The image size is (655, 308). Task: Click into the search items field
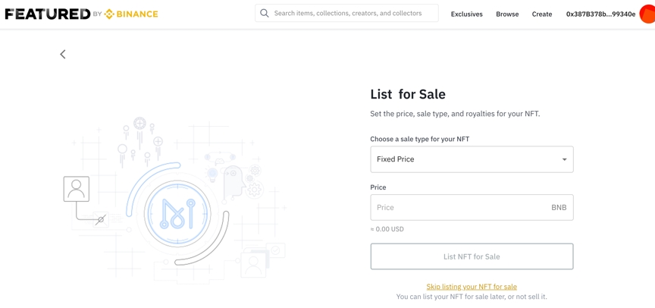(x=353, y=14)
